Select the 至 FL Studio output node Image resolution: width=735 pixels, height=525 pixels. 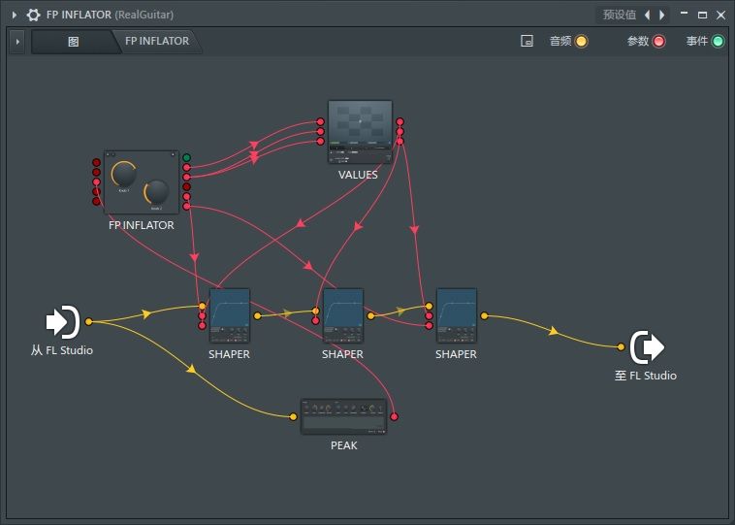point(648,347)
